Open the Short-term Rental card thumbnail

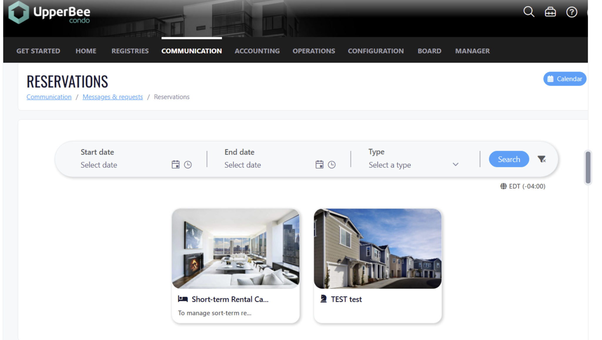[x=235, y=249]
